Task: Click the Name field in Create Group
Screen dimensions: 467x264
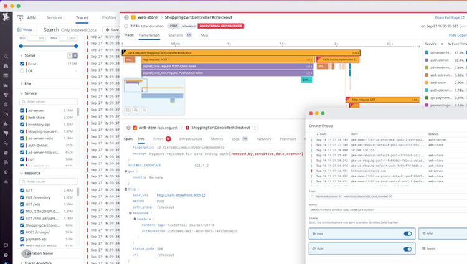Action: [388, 210]
